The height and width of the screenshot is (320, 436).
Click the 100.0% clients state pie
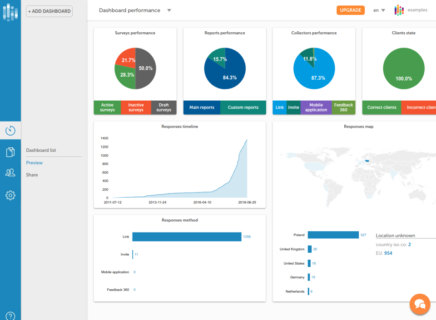(x=404, y=68)
